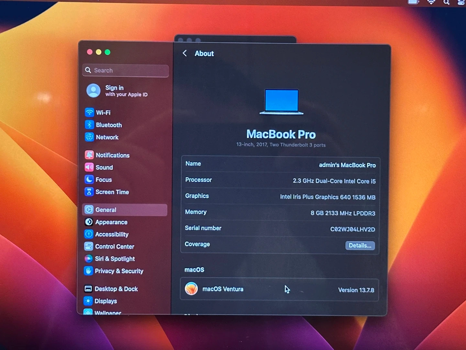Open Screen Time hourglass icon
The width and height of the screenshot is (466, 350).
pyautogui.click(x=89, y=192)
